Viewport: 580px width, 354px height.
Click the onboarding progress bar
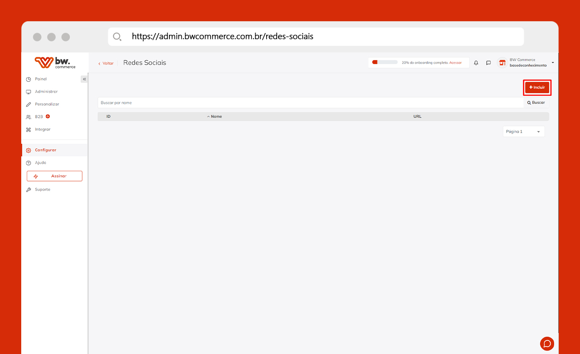click(x=385, y=62)
